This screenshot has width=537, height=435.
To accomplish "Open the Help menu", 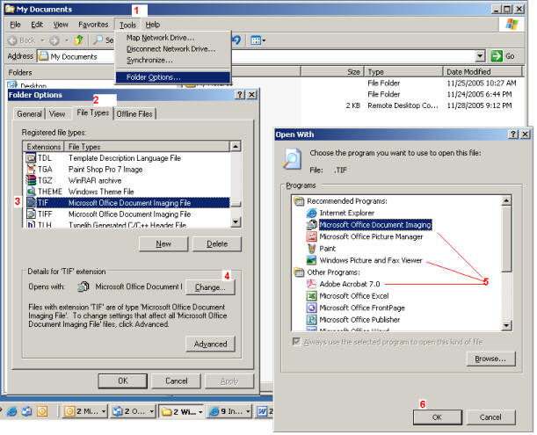I will [152, 25].
